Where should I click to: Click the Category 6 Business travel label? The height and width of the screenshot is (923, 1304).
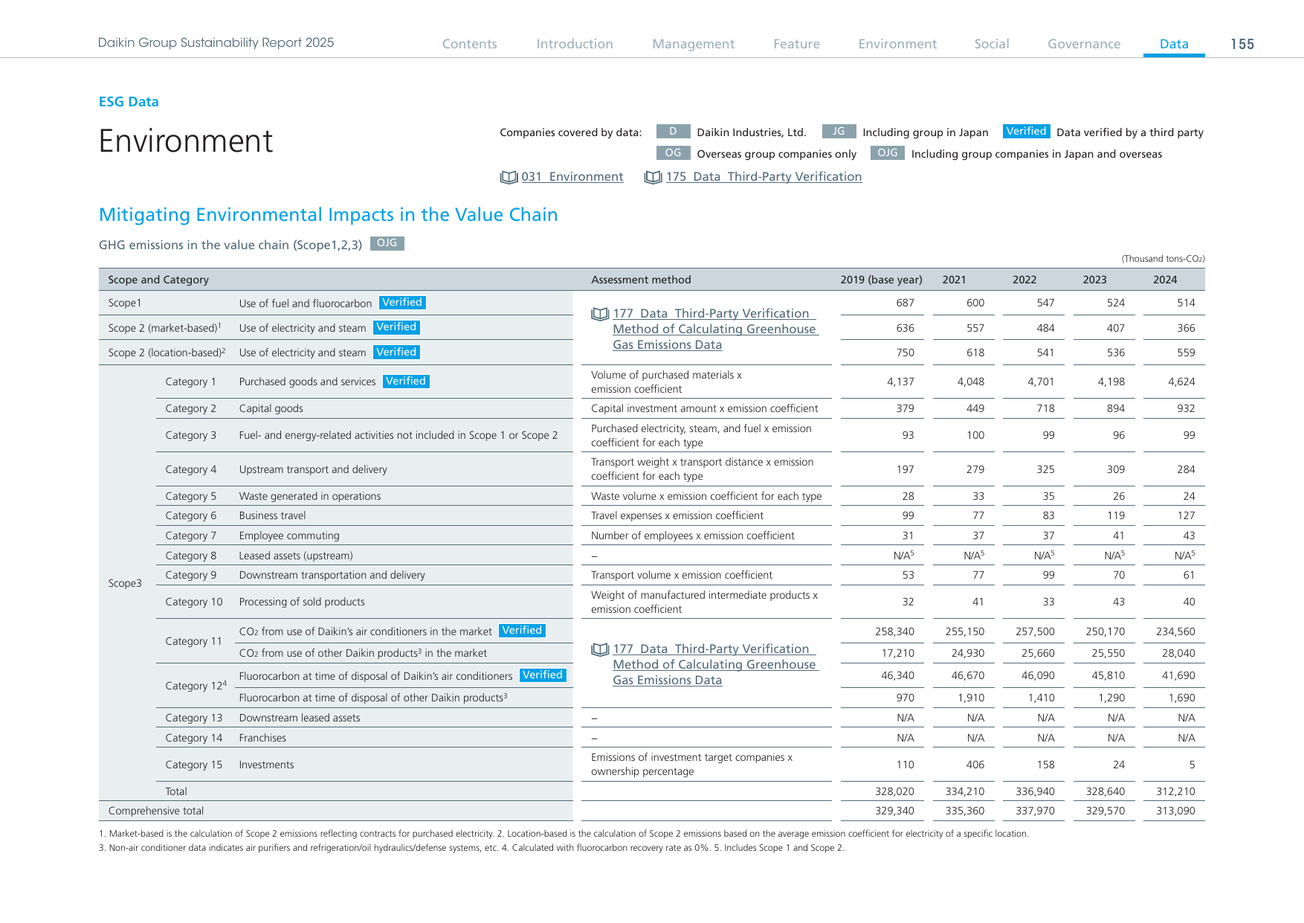click(x=272, y=515)
